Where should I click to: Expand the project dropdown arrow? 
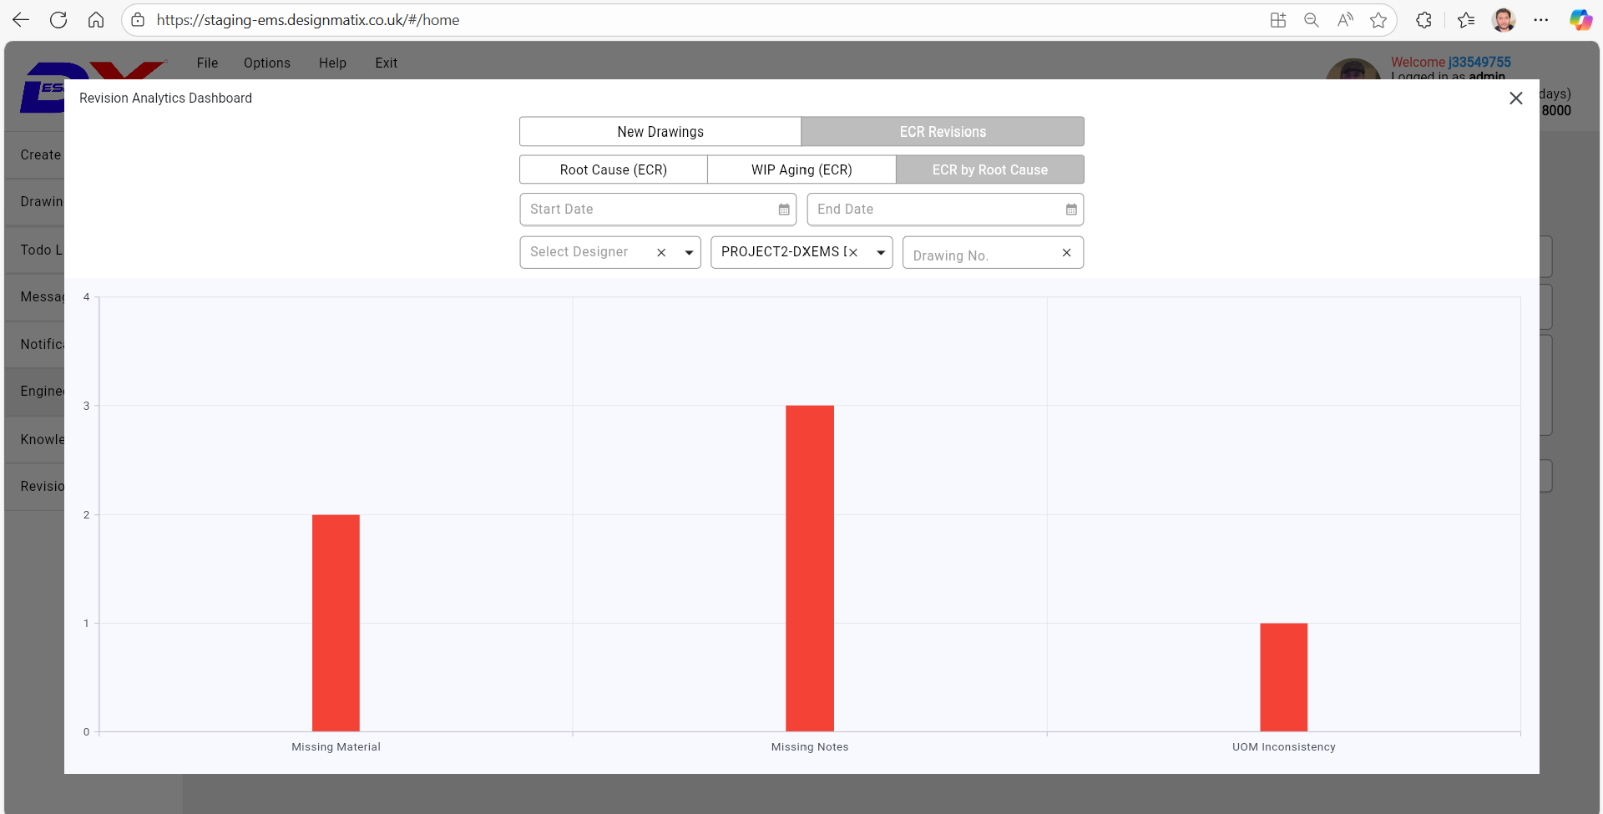(x=881, y=253)
